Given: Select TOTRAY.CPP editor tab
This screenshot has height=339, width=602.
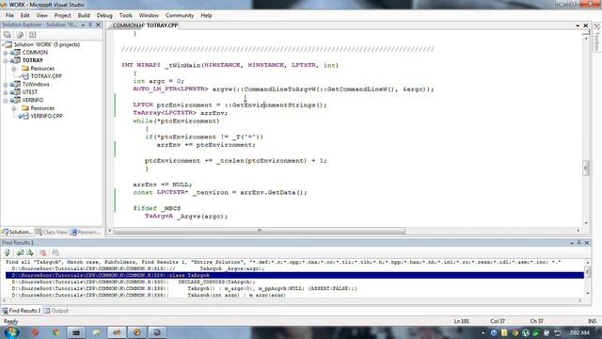Looking at the screenshot, I should click(162, 25).
